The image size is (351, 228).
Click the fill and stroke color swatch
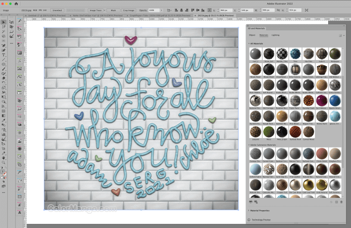coord(4,173)
